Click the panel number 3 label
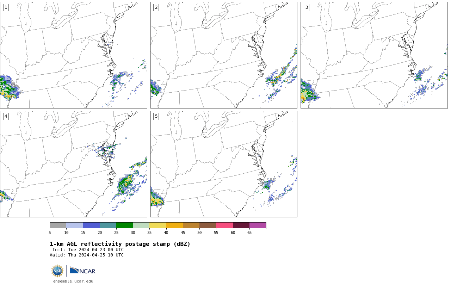The width and height of the screenshot is (451, 285). tap(306, 7)
